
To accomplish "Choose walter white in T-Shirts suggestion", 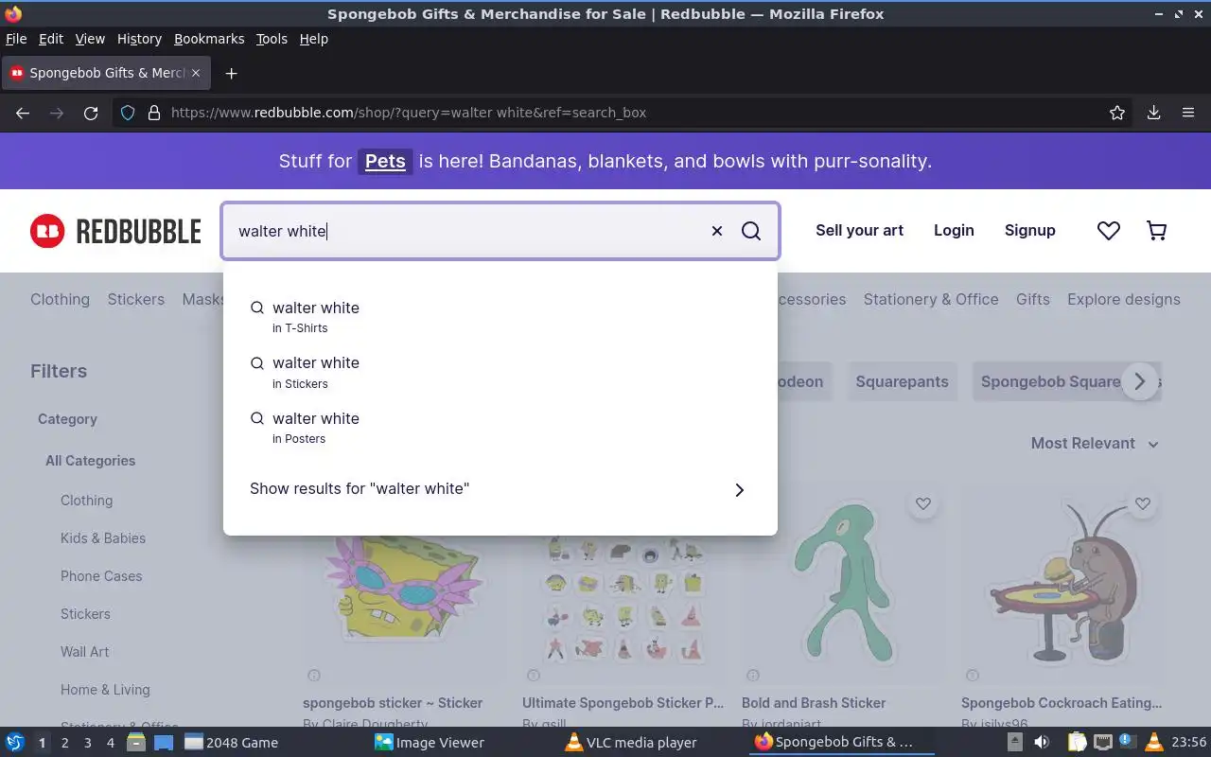I will [500, 317].
